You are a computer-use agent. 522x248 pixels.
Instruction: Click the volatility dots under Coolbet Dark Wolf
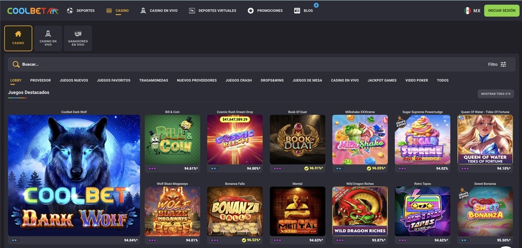click(x=15, y=240)
